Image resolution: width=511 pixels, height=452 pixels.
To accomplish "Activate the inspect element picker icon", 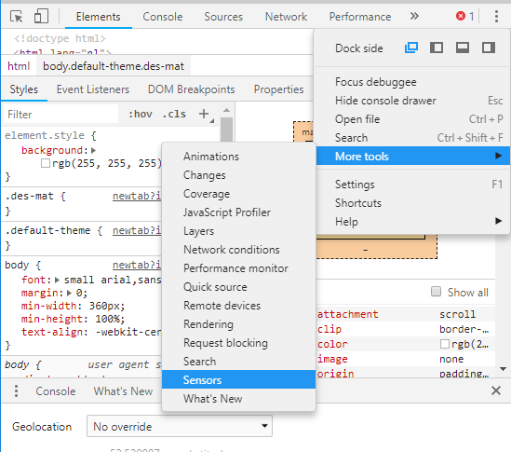I will tap(17, 17).
